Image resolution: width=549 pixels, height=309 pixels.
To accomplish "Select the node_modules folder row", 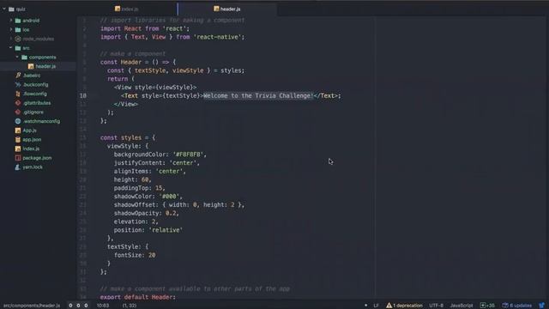I will click(38, 39).
